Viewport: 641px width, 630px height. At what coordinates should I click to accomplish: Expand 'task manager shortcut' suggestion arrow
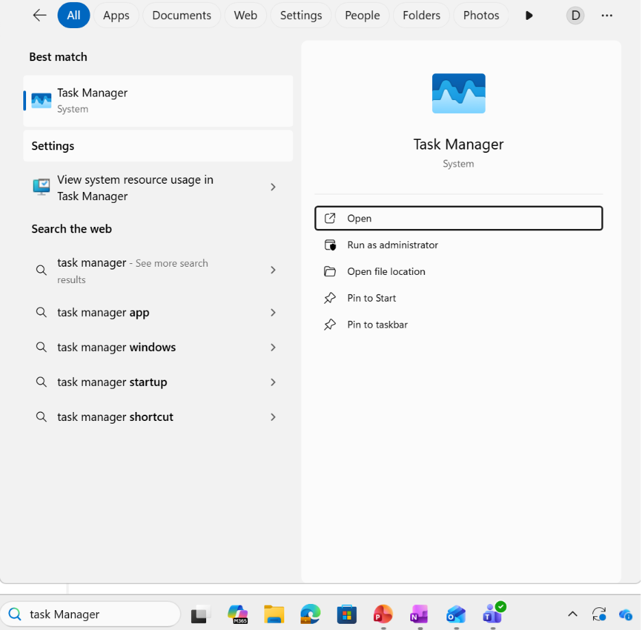[273, 417]
